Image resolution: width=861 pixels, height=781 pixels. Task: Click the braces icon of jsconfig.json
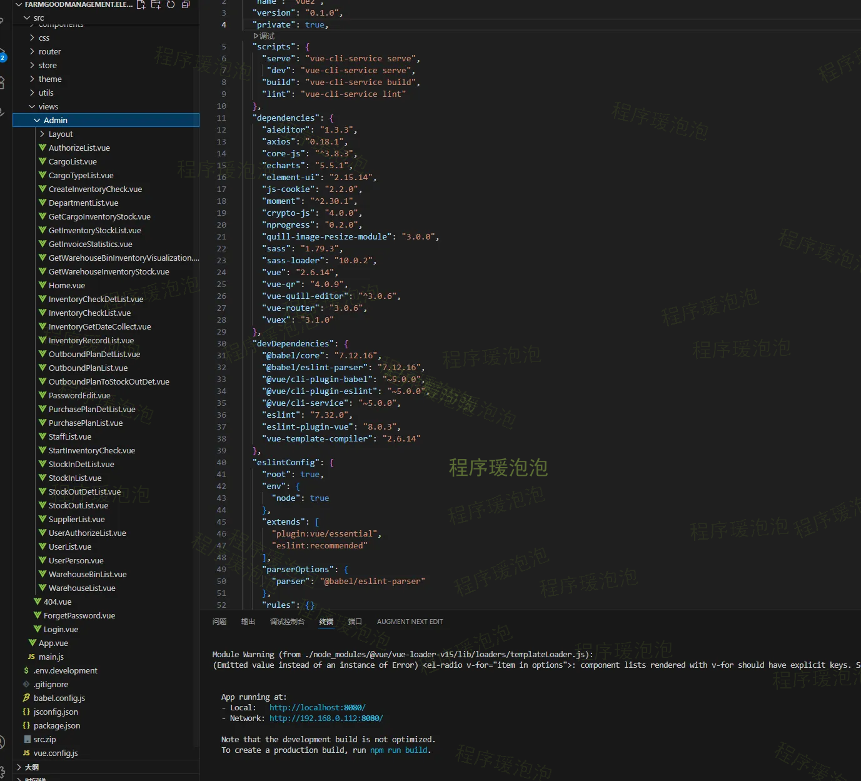coord(26,712)
